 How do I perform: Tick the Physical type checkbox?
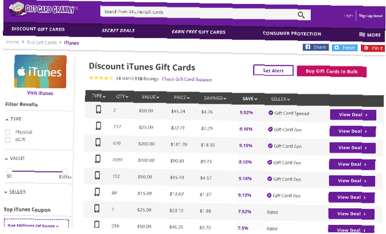(8, 132)
